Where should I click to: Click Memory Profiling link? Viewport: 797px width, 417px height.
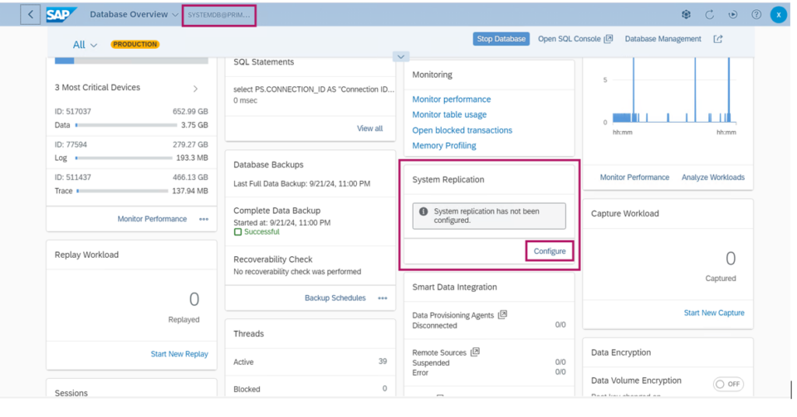coord(444,146)
